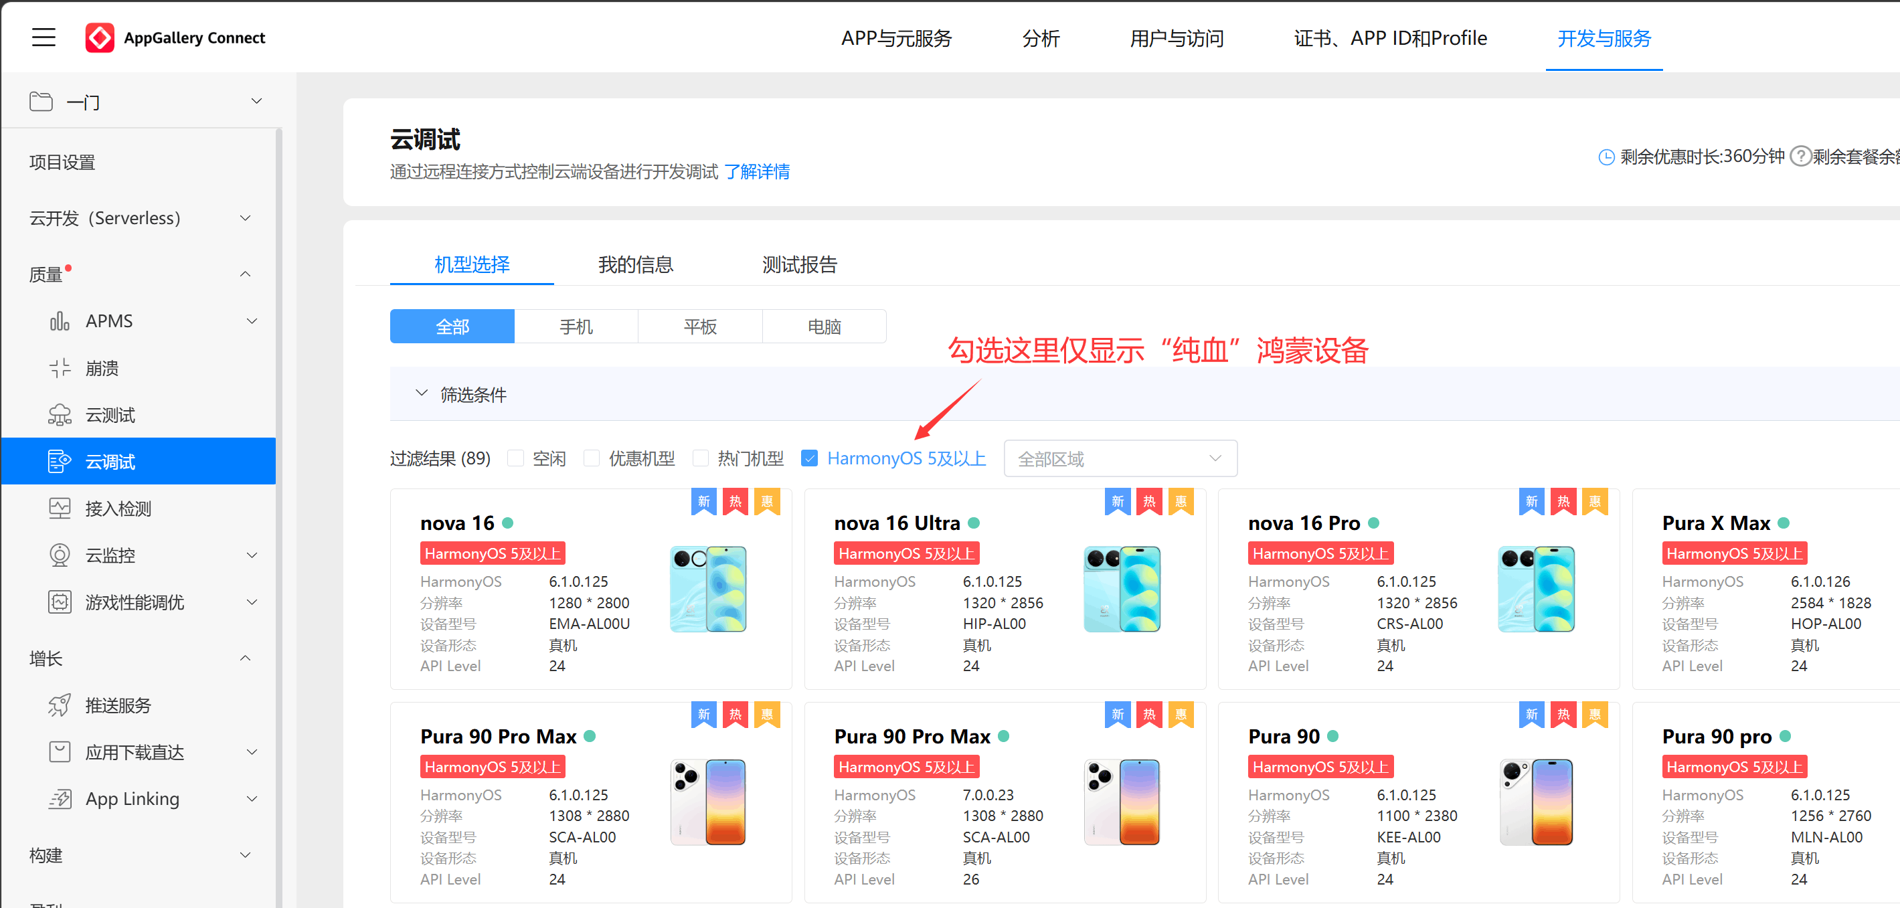Expand the APMS submenu chevron
The height and width of the screenshot is (908, 1900).
coord(252,321)
